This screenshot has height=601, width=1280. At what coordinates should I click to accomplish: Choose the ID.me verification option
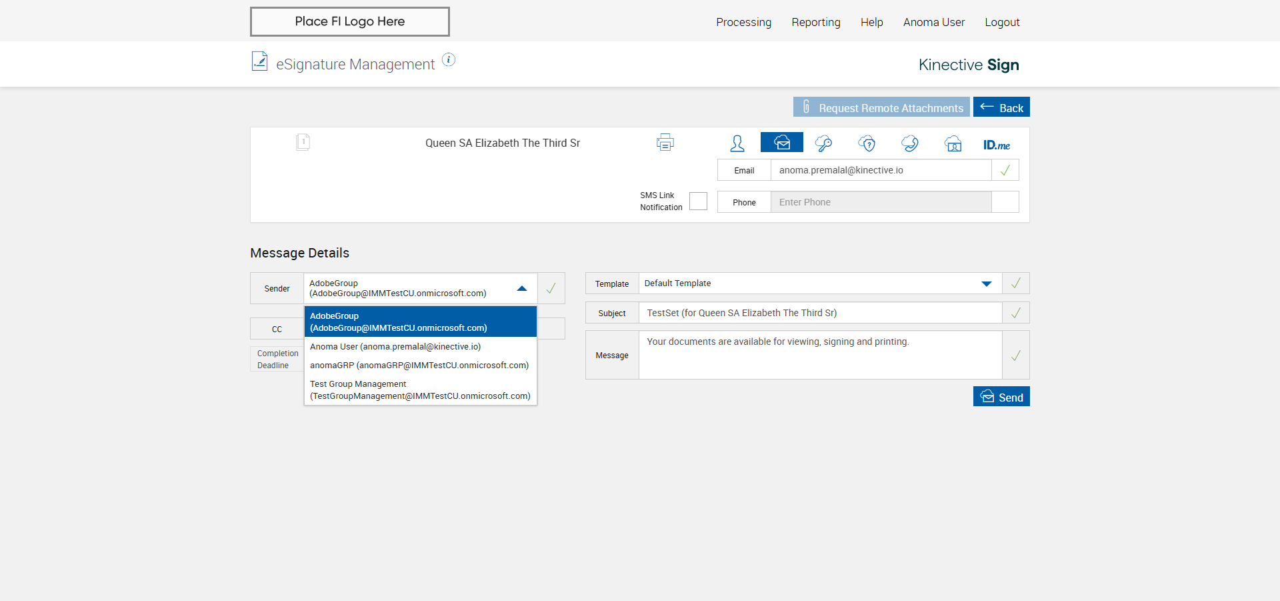pyautogui.click(x=996, y=145)
